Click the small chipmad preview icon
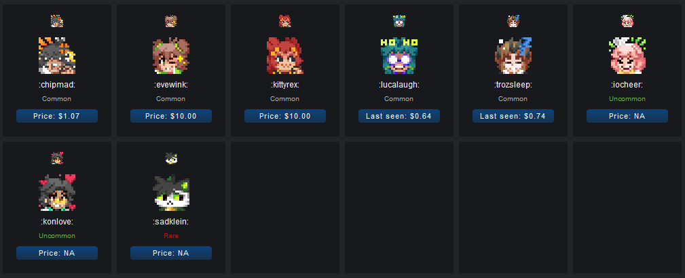The image size is (685, 278). tap(57, 21)
